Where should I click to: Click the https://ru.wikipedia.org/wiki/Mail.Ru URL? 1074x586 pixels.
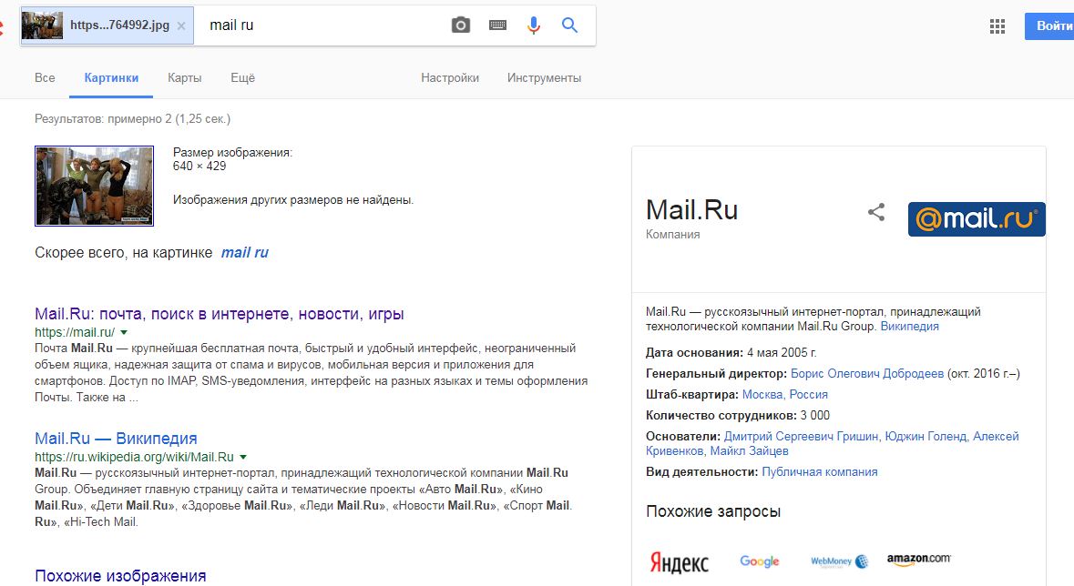[134, 457]
